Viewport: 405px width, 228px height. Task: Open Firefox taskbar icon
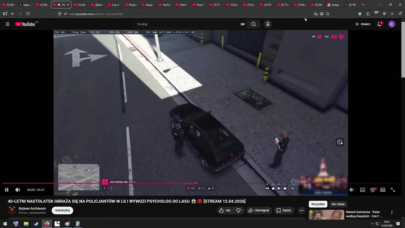click(47, 224)
